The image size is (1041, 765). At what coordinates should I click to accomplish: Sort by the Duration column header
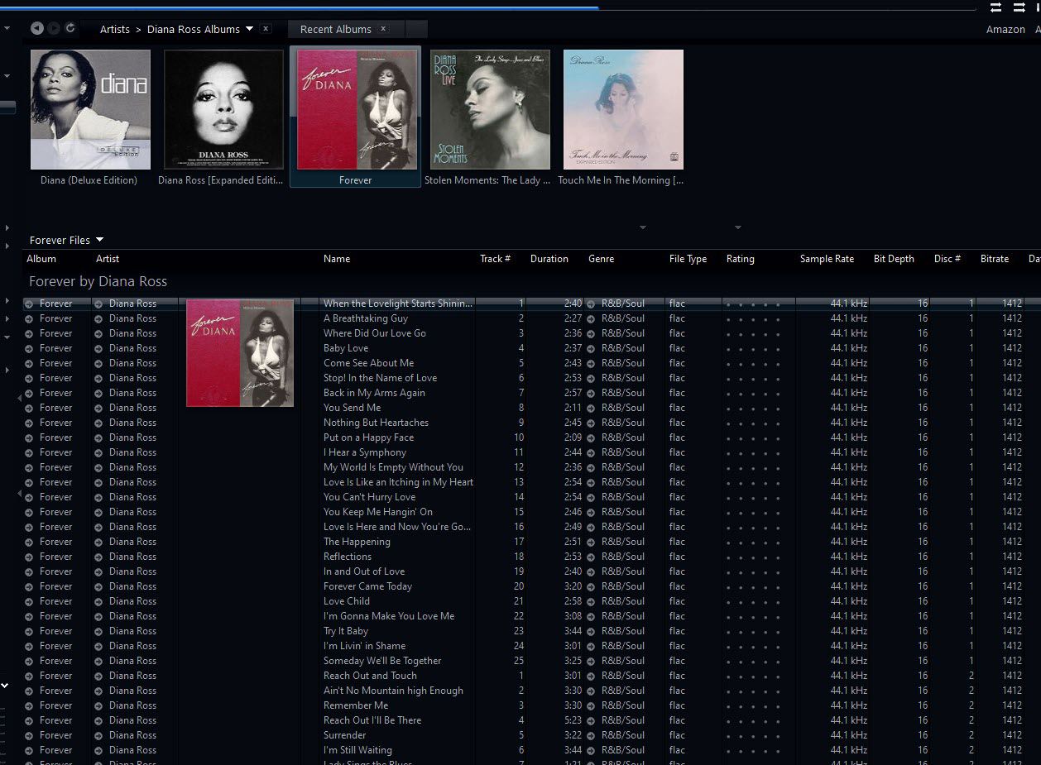549,259
